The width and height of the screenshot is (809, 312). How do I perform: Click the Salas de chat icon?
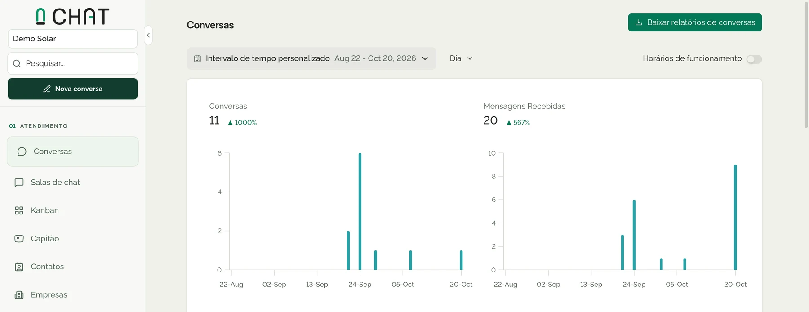coord(19,183)
